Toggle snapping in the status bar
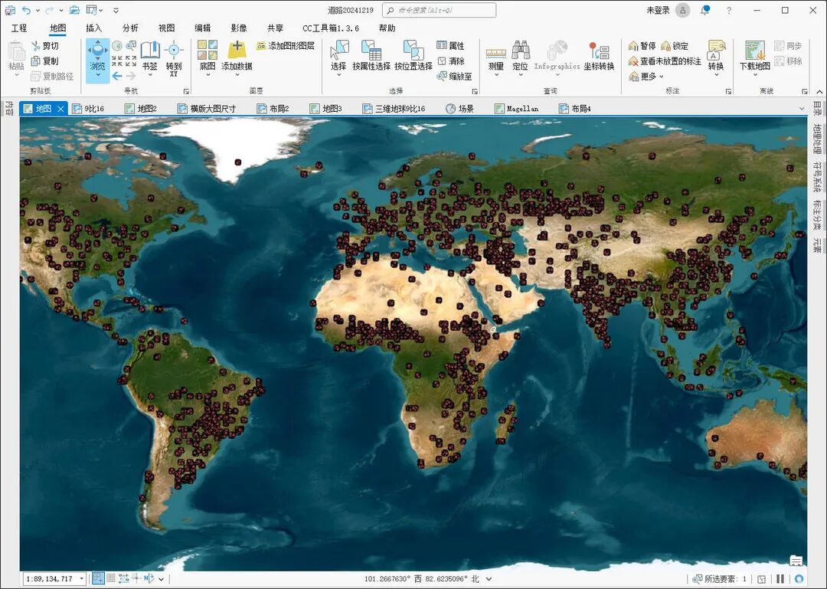Image resolution: width=827 pixels, height=589 pixels. tap(98, 578)
